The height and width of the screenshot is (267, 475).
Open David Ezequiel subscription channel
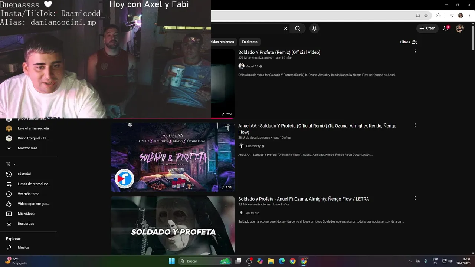(29, 138)
